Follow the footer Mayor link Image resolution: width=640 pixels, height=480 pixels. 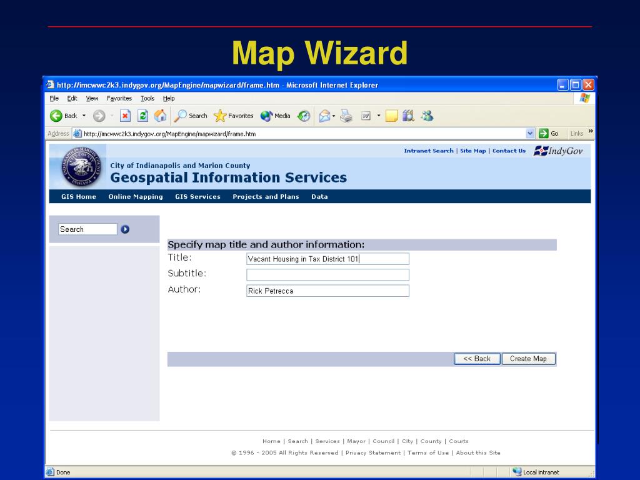[356, 441]
